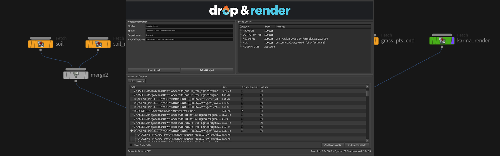Viewport: 500px width, 156px height.
Task: Click the Amount of Assets: 627 text
Action: [x=139, y=151]
